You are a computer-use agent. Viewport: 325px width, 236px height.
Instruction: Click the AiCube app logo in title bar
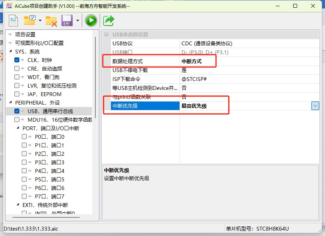[9, 6]
